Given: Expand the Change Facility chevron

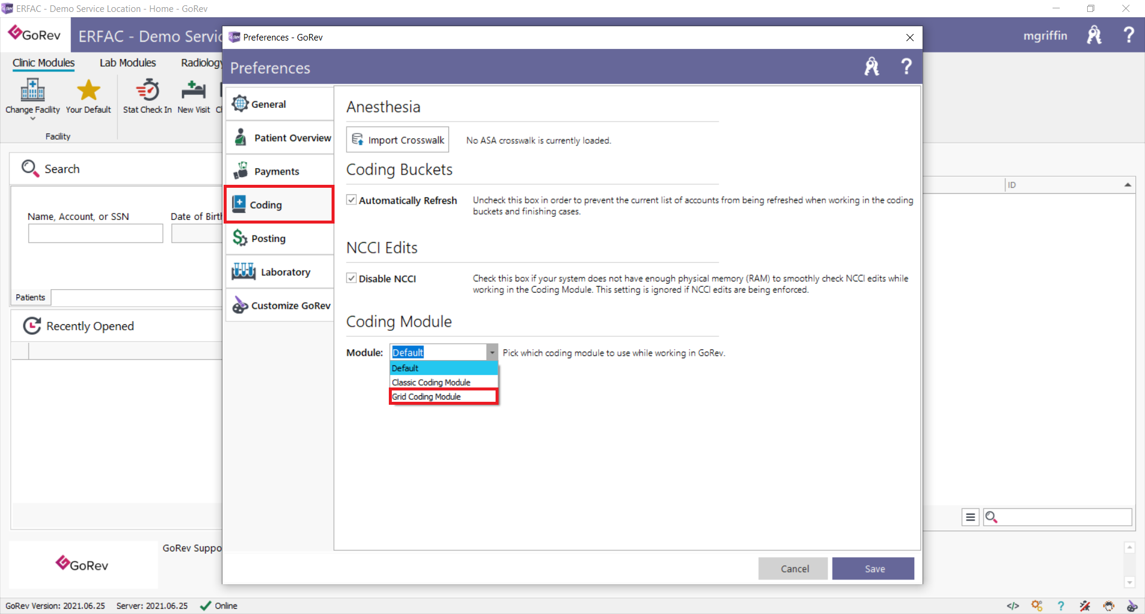Looking at the screenshot, I should [x=33, y=119].
